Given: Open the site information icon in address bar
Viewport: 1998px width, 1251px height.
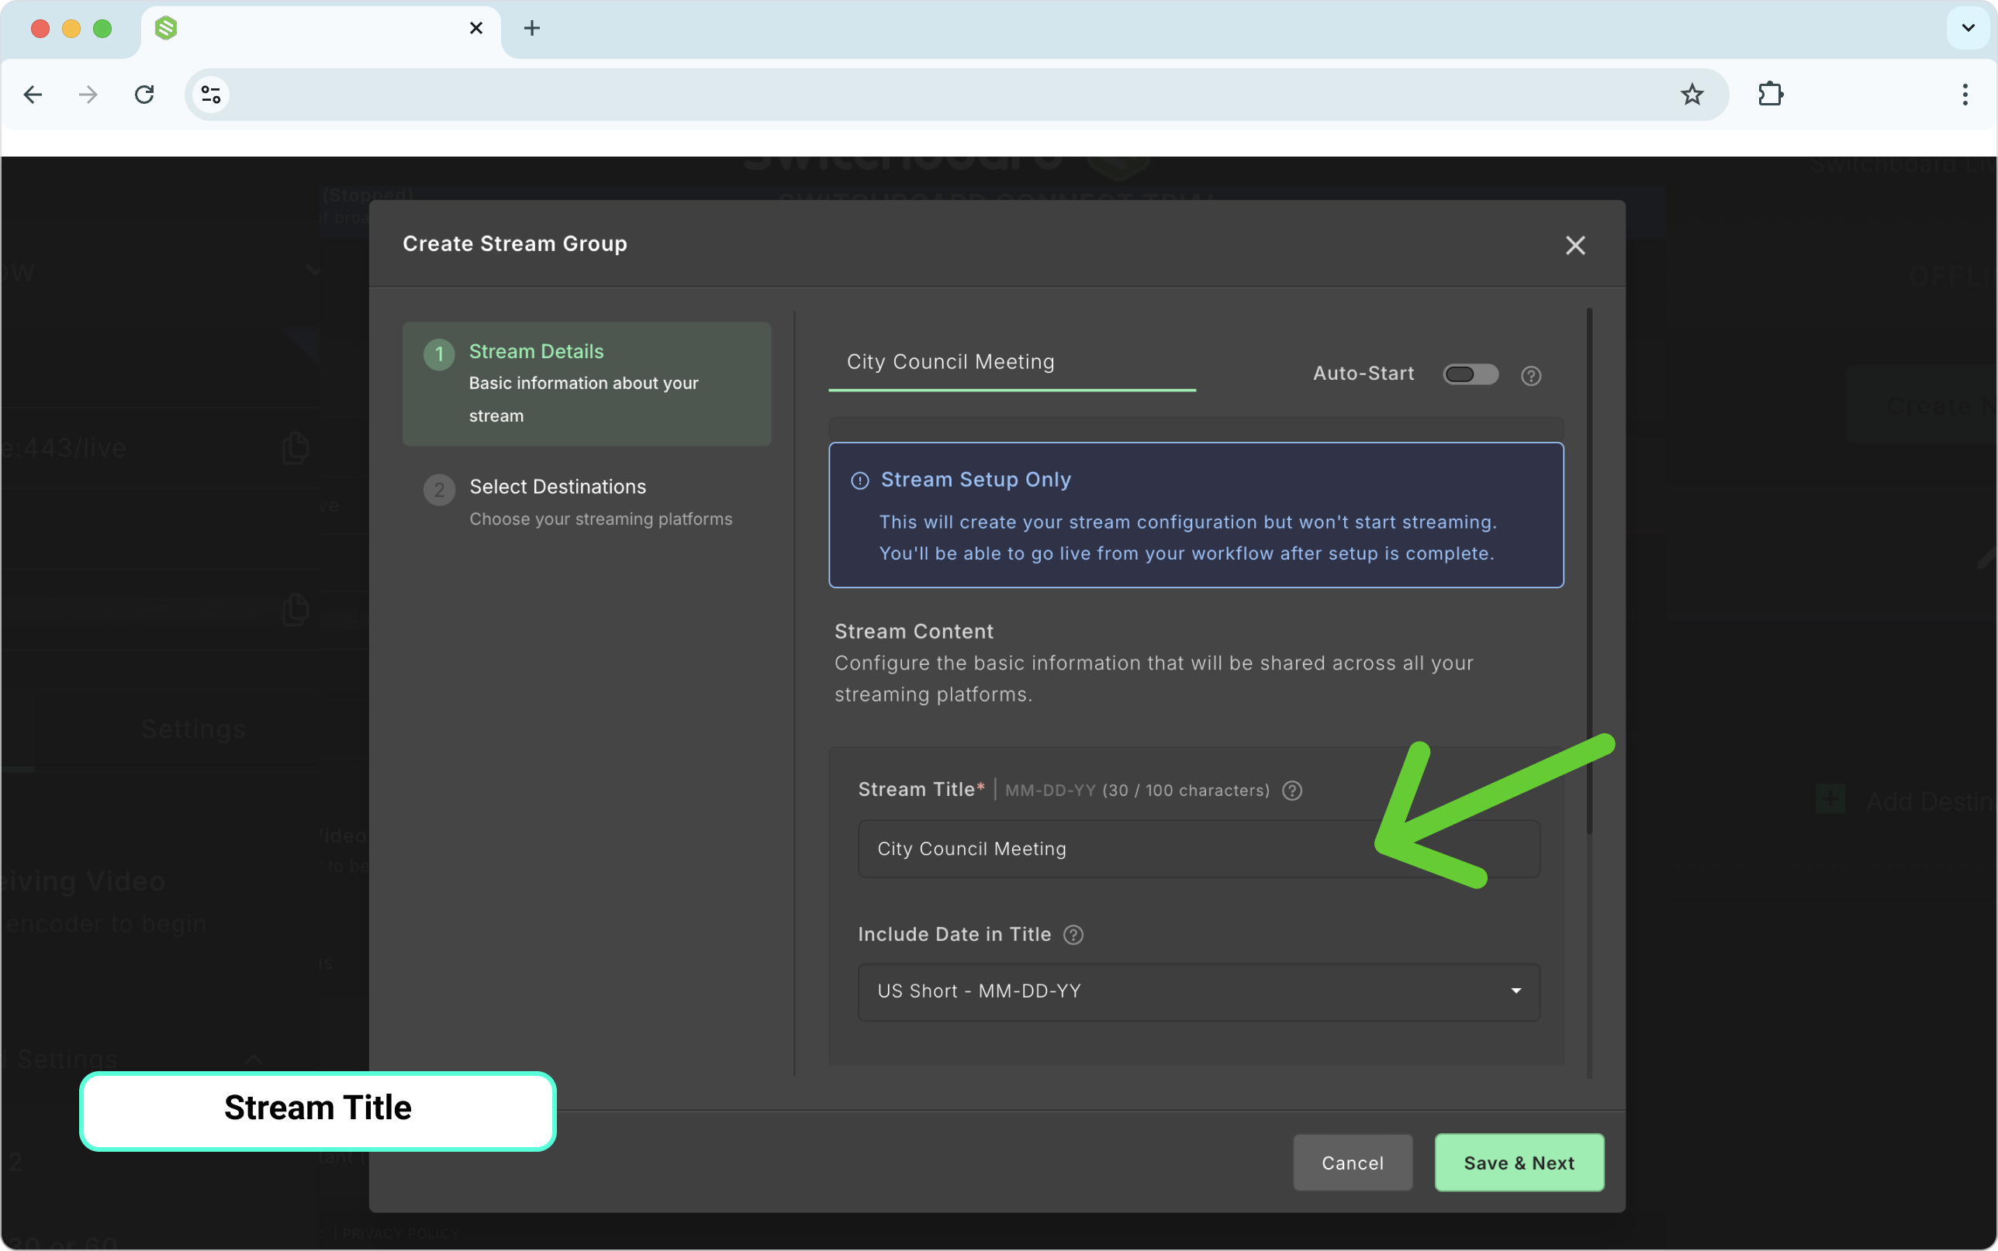Looking at the screenshot, I should coord(211,95).
